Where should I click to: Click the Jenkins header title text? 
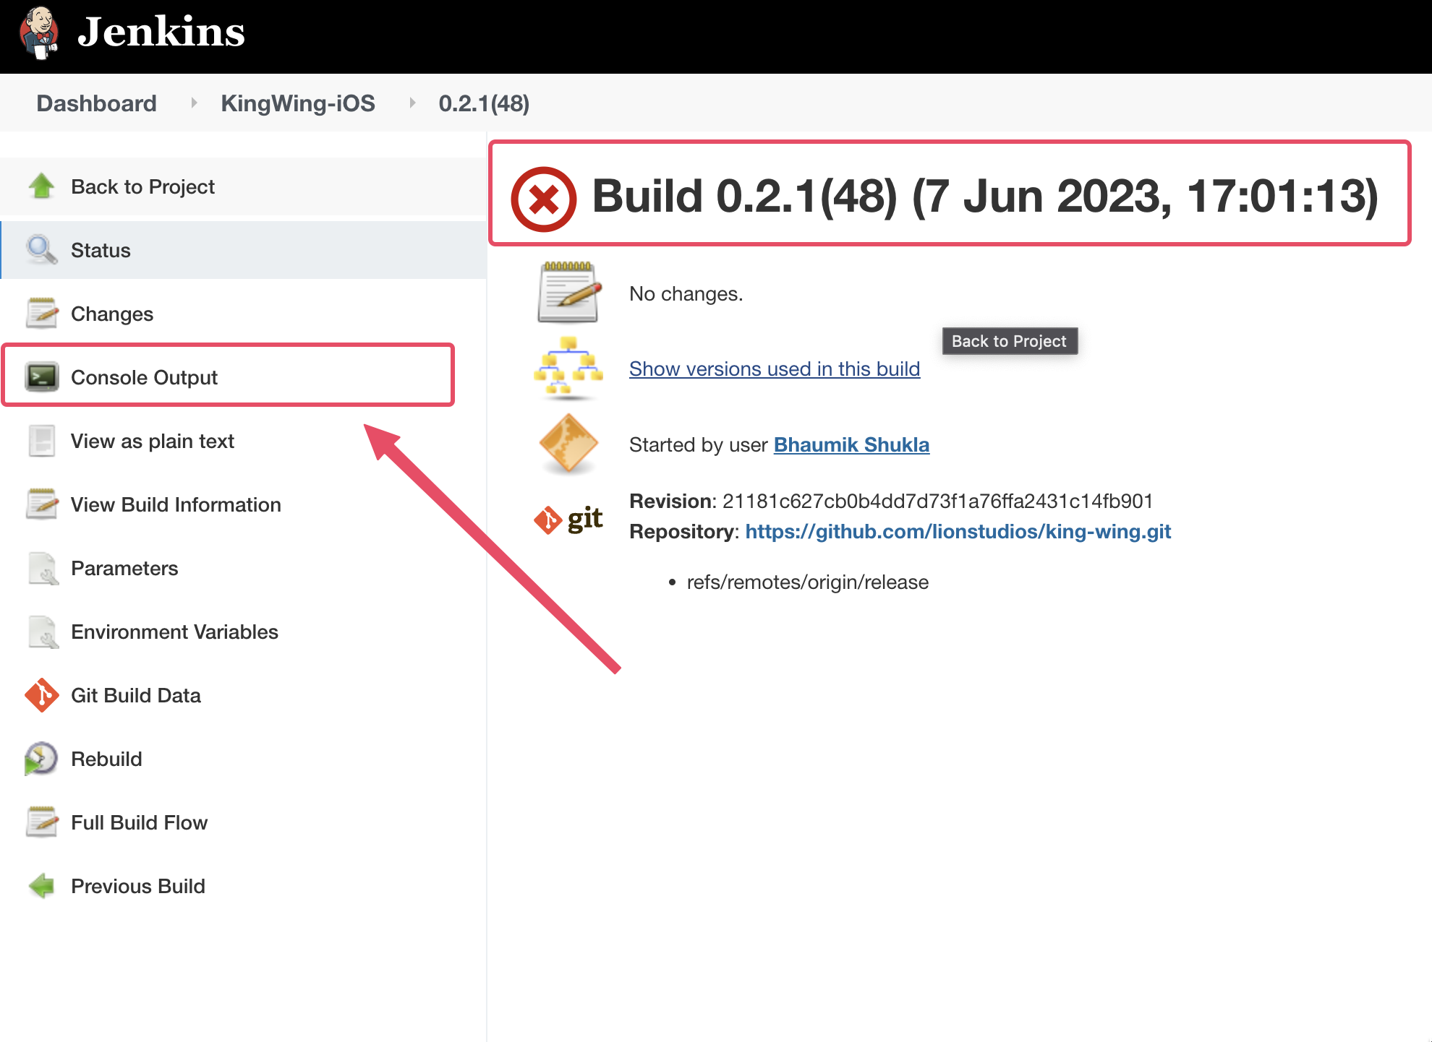click(161, 32)
